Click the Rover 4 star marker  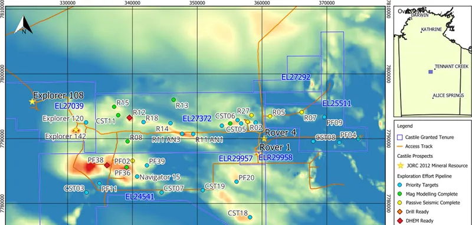pos(264,139)
